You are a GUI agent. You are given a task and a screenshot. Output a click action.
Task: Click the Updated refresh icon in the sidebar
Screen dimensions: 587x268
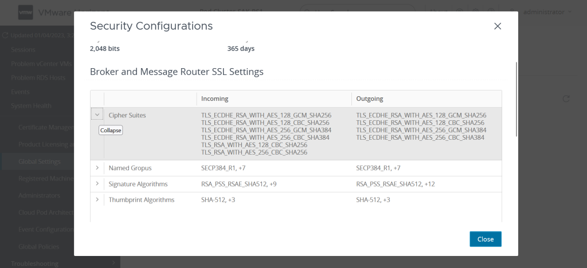pyautogui.click(x=5, y=36)
